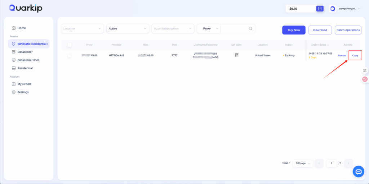Click the user avatar icon
This screenshot has width=369, height=184.
click(x=333, y=9)
